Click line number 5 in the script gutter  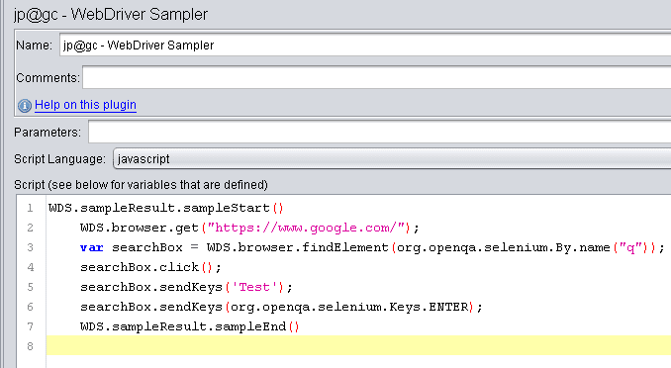click(x=30, y=287)
